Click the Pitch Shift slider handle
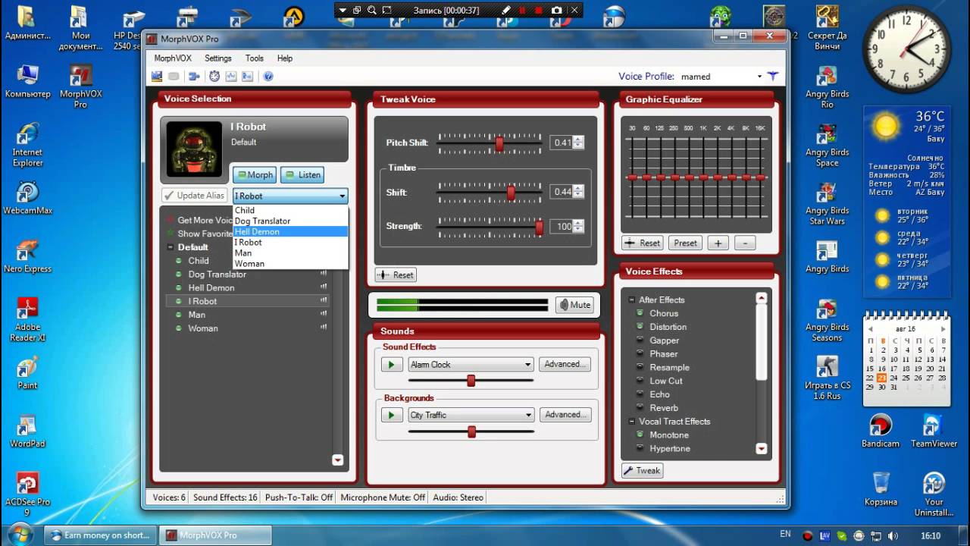 [x=499, y=143]
